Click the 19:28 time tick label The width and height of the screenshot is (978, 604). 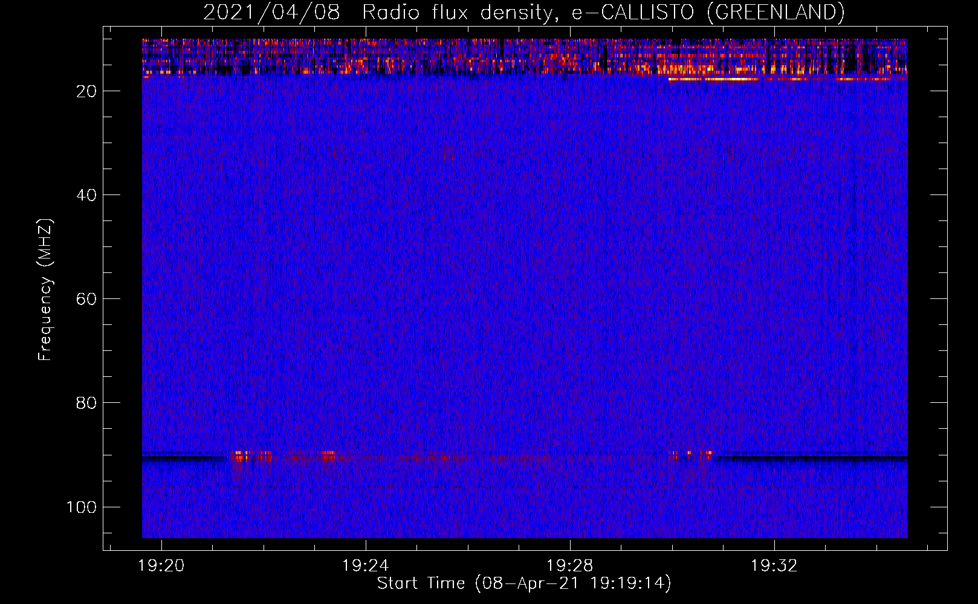[569, 566]
